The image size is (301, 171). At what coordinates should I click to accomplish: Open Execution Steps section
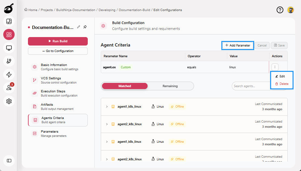click(x=58, y=93)
